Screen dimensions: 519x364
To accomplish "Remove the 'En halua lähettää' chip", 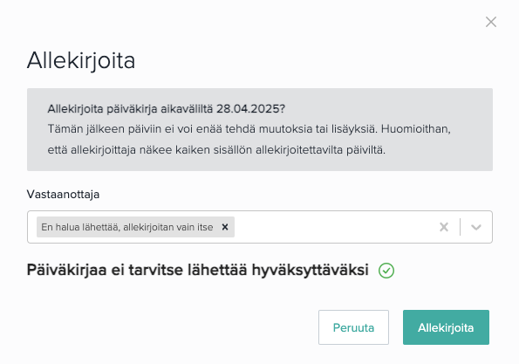I will point(225,227).
